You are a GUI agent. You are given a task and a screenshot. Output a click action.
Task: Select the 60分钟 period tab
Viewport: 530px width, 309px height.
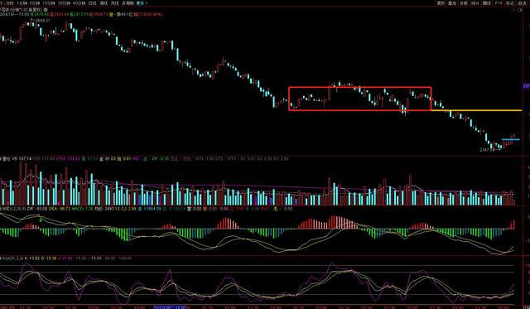pyautogui.click(x=79, y=3)
